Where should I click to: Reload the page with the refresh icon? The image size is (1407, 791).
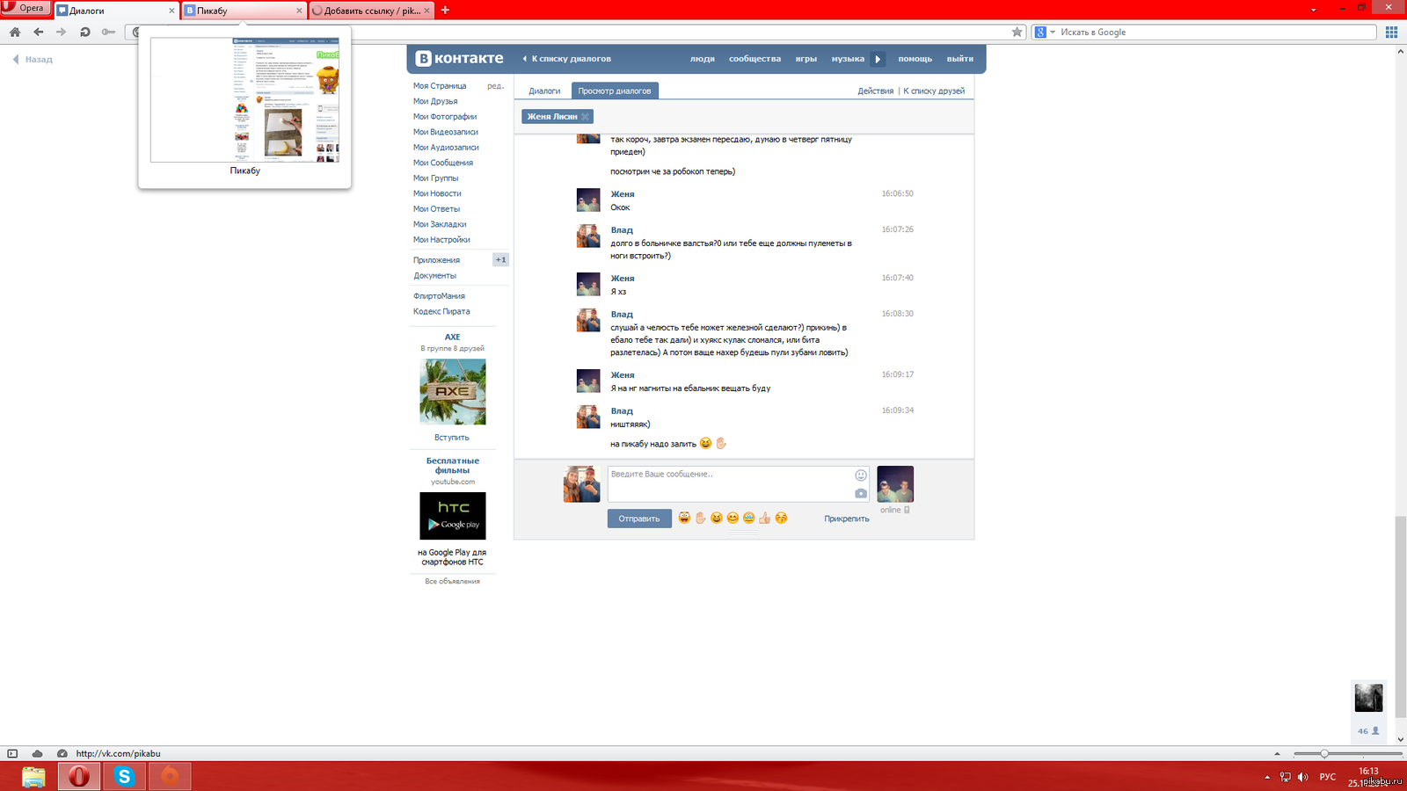pyautogui.click(x=84, y=33)
